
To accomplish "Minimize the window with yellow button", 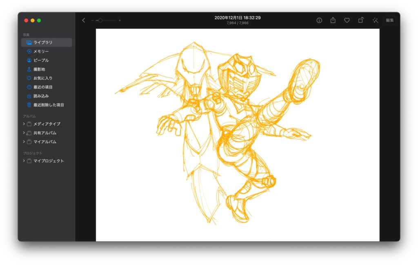I will click(x=33, y=20).
